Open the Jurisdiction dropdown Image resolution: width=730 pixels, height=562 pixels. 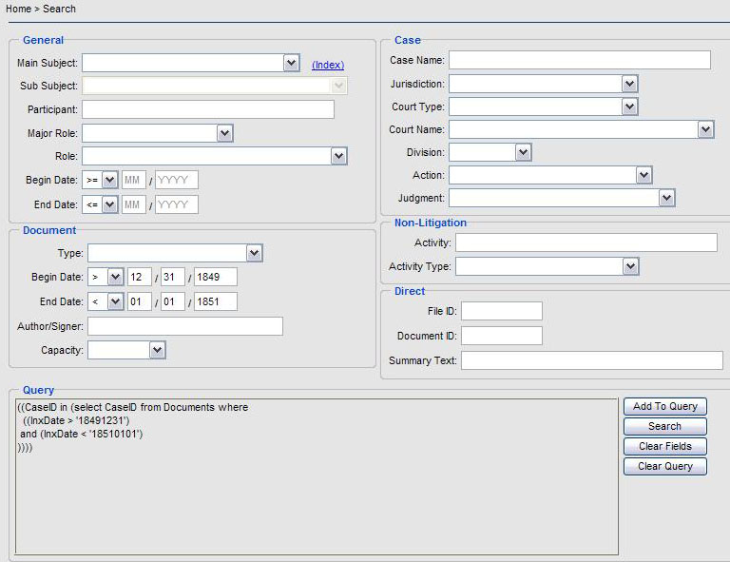coord(544,84)
